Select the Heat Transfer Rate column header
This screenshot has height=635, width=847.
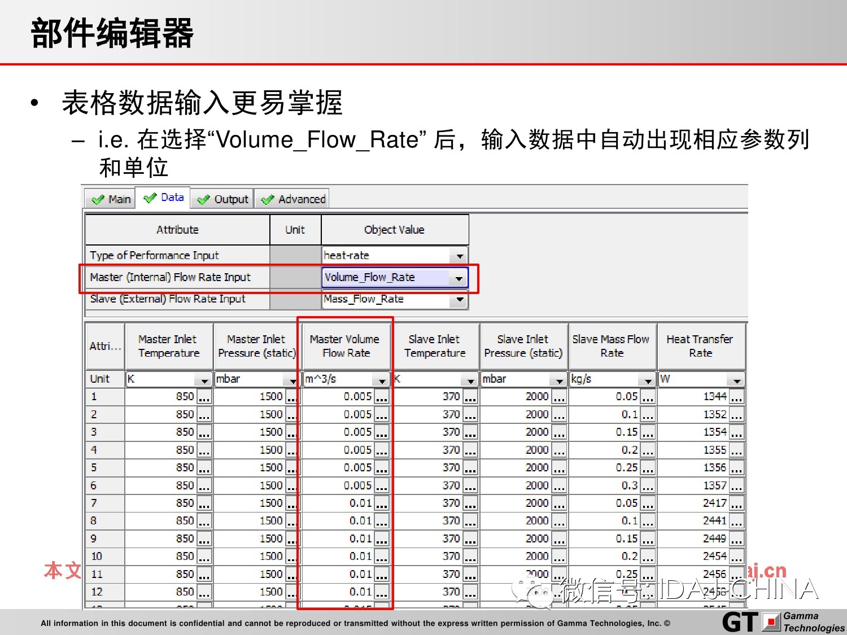point(701,346)
